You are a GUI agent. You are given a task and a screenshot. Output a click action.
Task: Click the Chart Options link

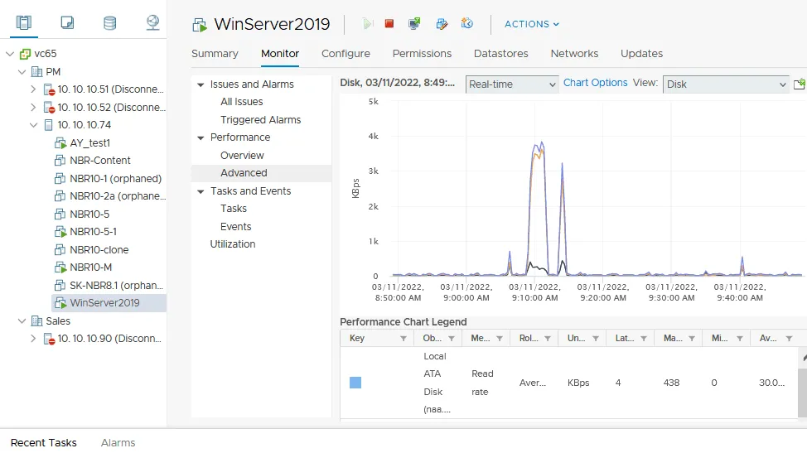point(595,83)
